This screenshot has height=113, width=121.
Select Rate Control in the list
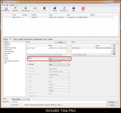(8, 50)
